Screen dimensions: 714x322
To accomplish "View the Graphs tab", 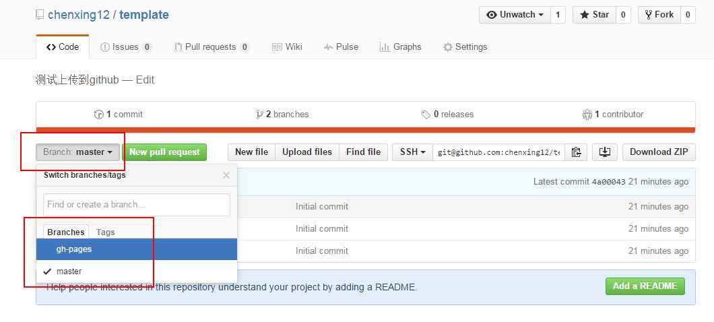I will [401, 47].
